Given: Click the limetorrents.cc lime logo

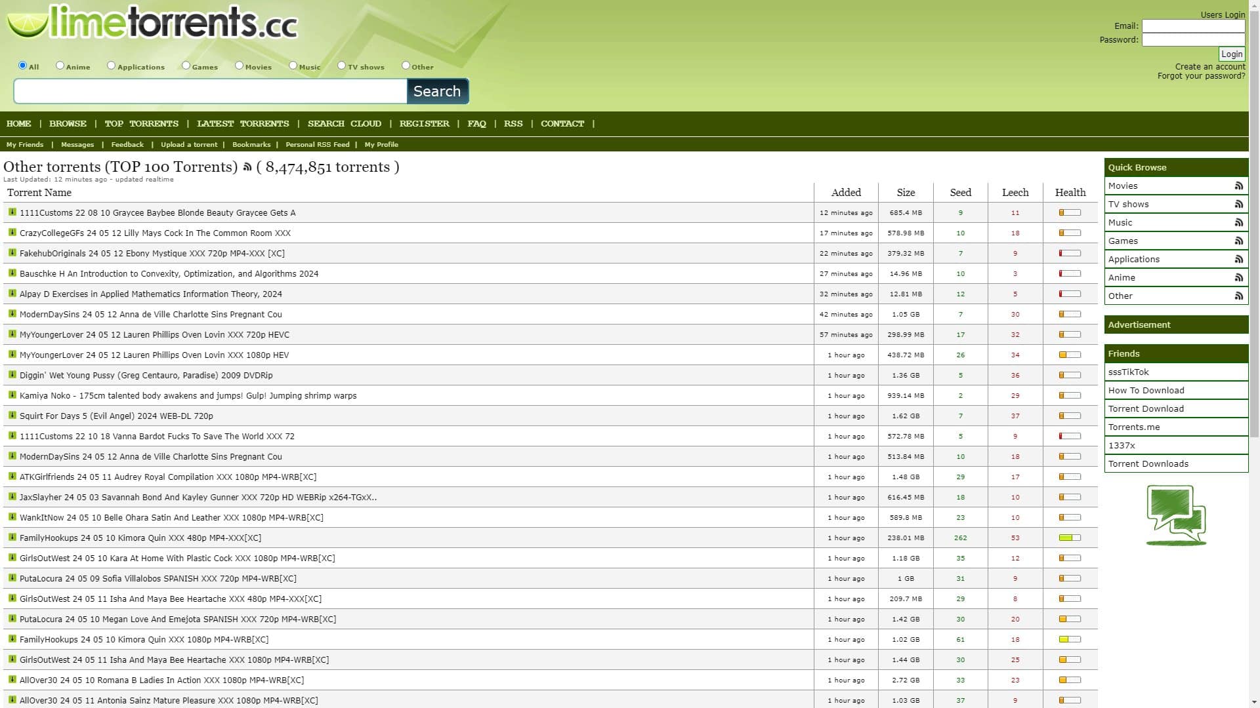Looking at the screenshot, I should point(152,22).
